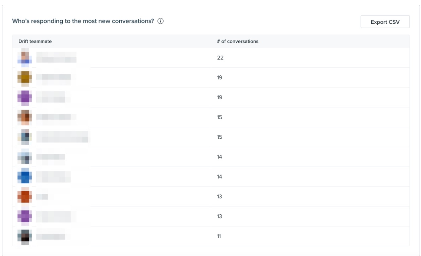Click the conversation count 11
This screenshot has width=421, height=256.
219,236
